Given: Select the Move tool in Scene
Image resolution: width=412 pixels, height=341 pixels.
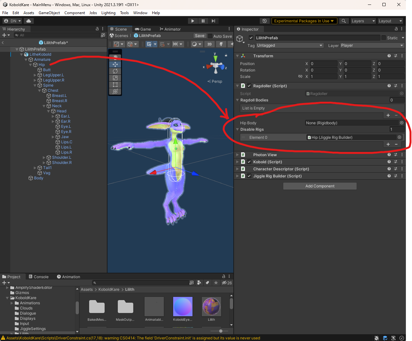Looking at the screenshot, I should [115, 64].
